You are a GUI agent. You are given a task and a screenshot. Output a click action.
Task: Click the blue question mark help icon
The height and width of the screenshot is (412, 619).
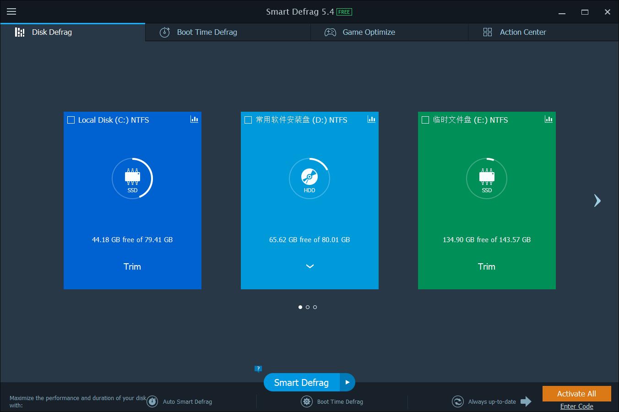(x=258, y=369)
